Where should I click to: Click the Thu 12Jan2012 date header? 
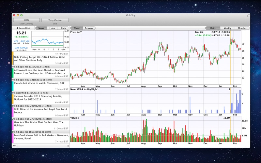[x=41, y=80]
